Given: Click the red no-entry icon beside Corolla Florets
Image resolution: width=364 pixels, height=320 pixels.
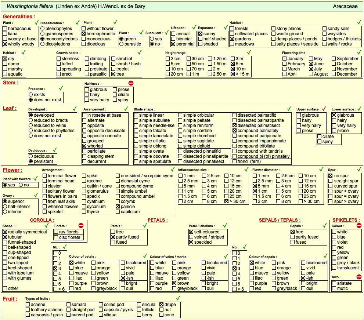Looking at the screenshot, I should coord(81,225).
